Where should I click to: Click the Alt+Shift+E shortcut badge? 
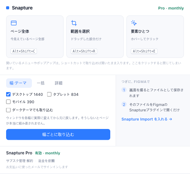coord(144,51)
